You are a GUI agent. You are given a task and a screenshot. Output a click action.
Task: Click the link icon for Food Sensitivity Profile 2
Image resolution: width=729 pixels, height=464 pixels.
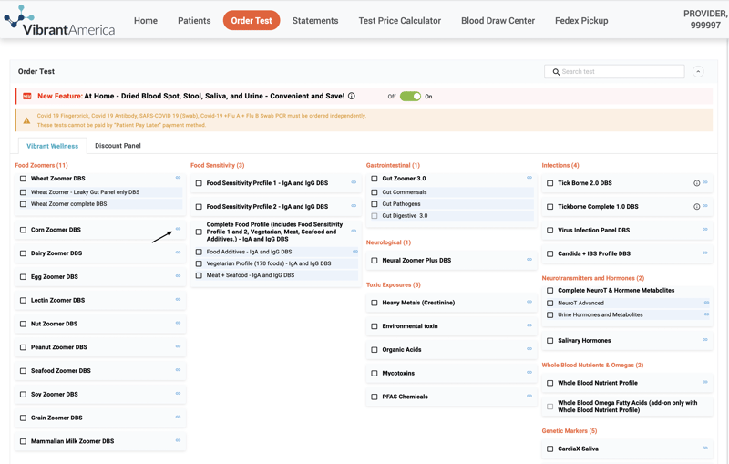[x=354, y=205]
